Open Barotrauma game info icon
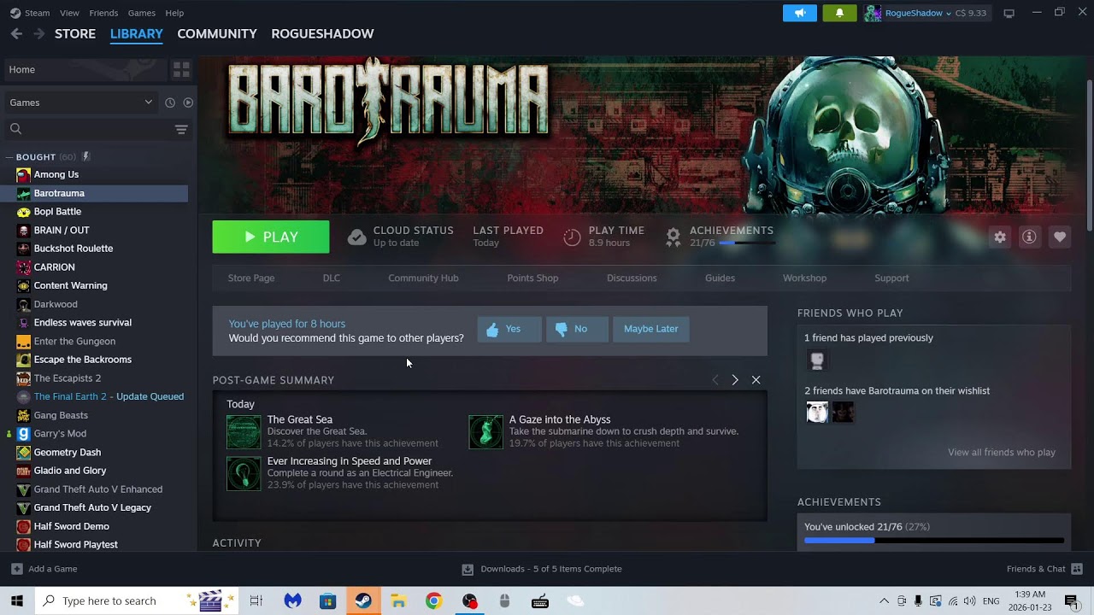The width and height of the screenshot is (1094, 615). click(1029, 237)
